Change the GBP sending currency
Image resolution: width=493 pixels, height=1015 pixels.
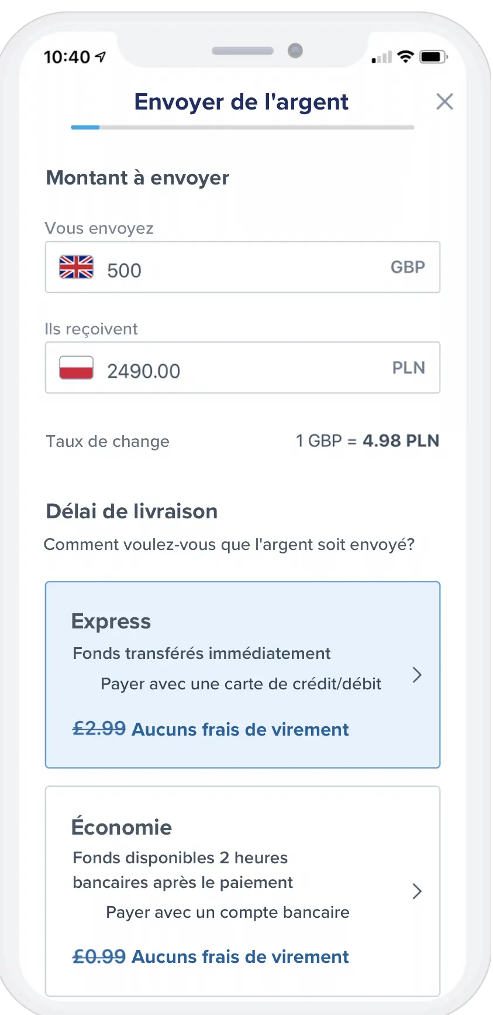coord(408,267)
